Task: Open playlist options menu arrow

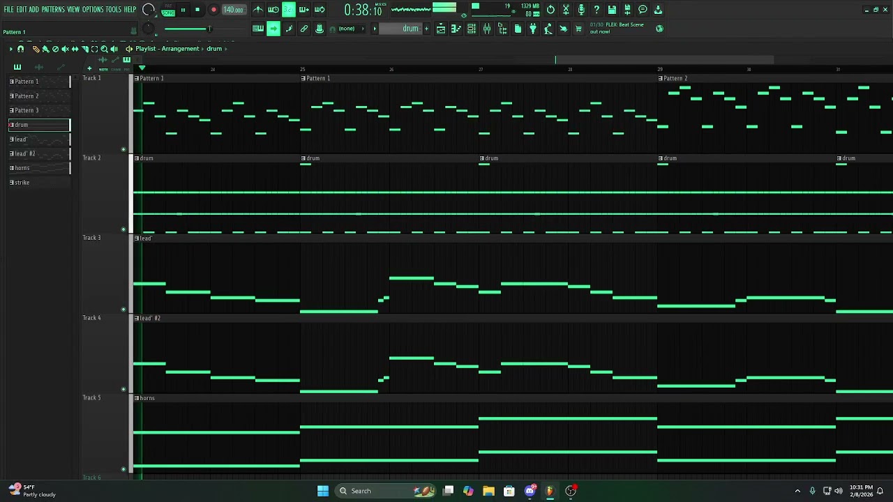Action: (10, 49)
